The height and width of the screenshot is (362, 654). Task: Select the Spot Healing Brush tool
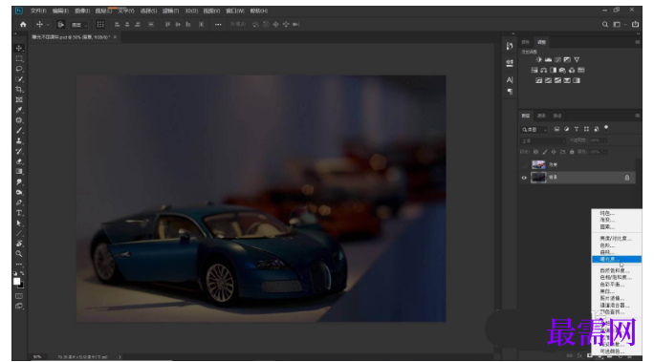[19, 120]
